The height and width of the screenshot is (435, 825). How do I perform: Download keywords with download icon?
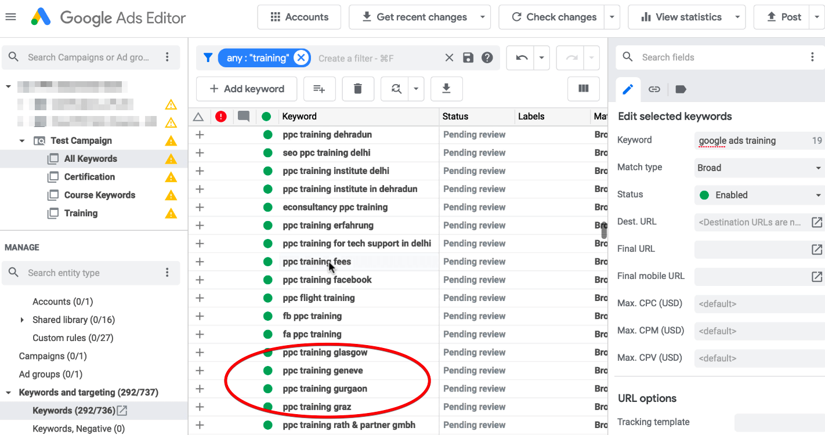(x=446, y=89)
